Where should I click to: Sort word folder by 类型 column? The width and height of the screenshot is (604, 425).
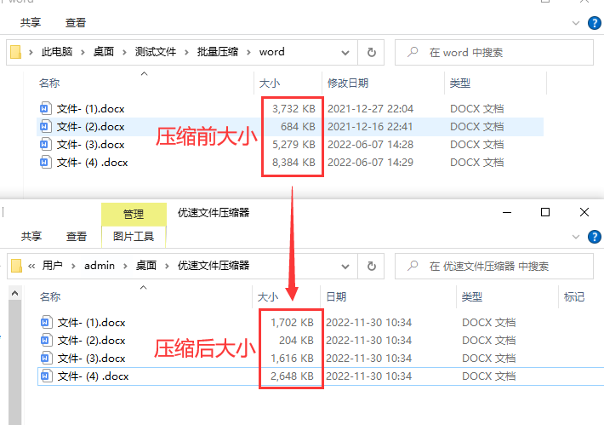tap(460, 83)
